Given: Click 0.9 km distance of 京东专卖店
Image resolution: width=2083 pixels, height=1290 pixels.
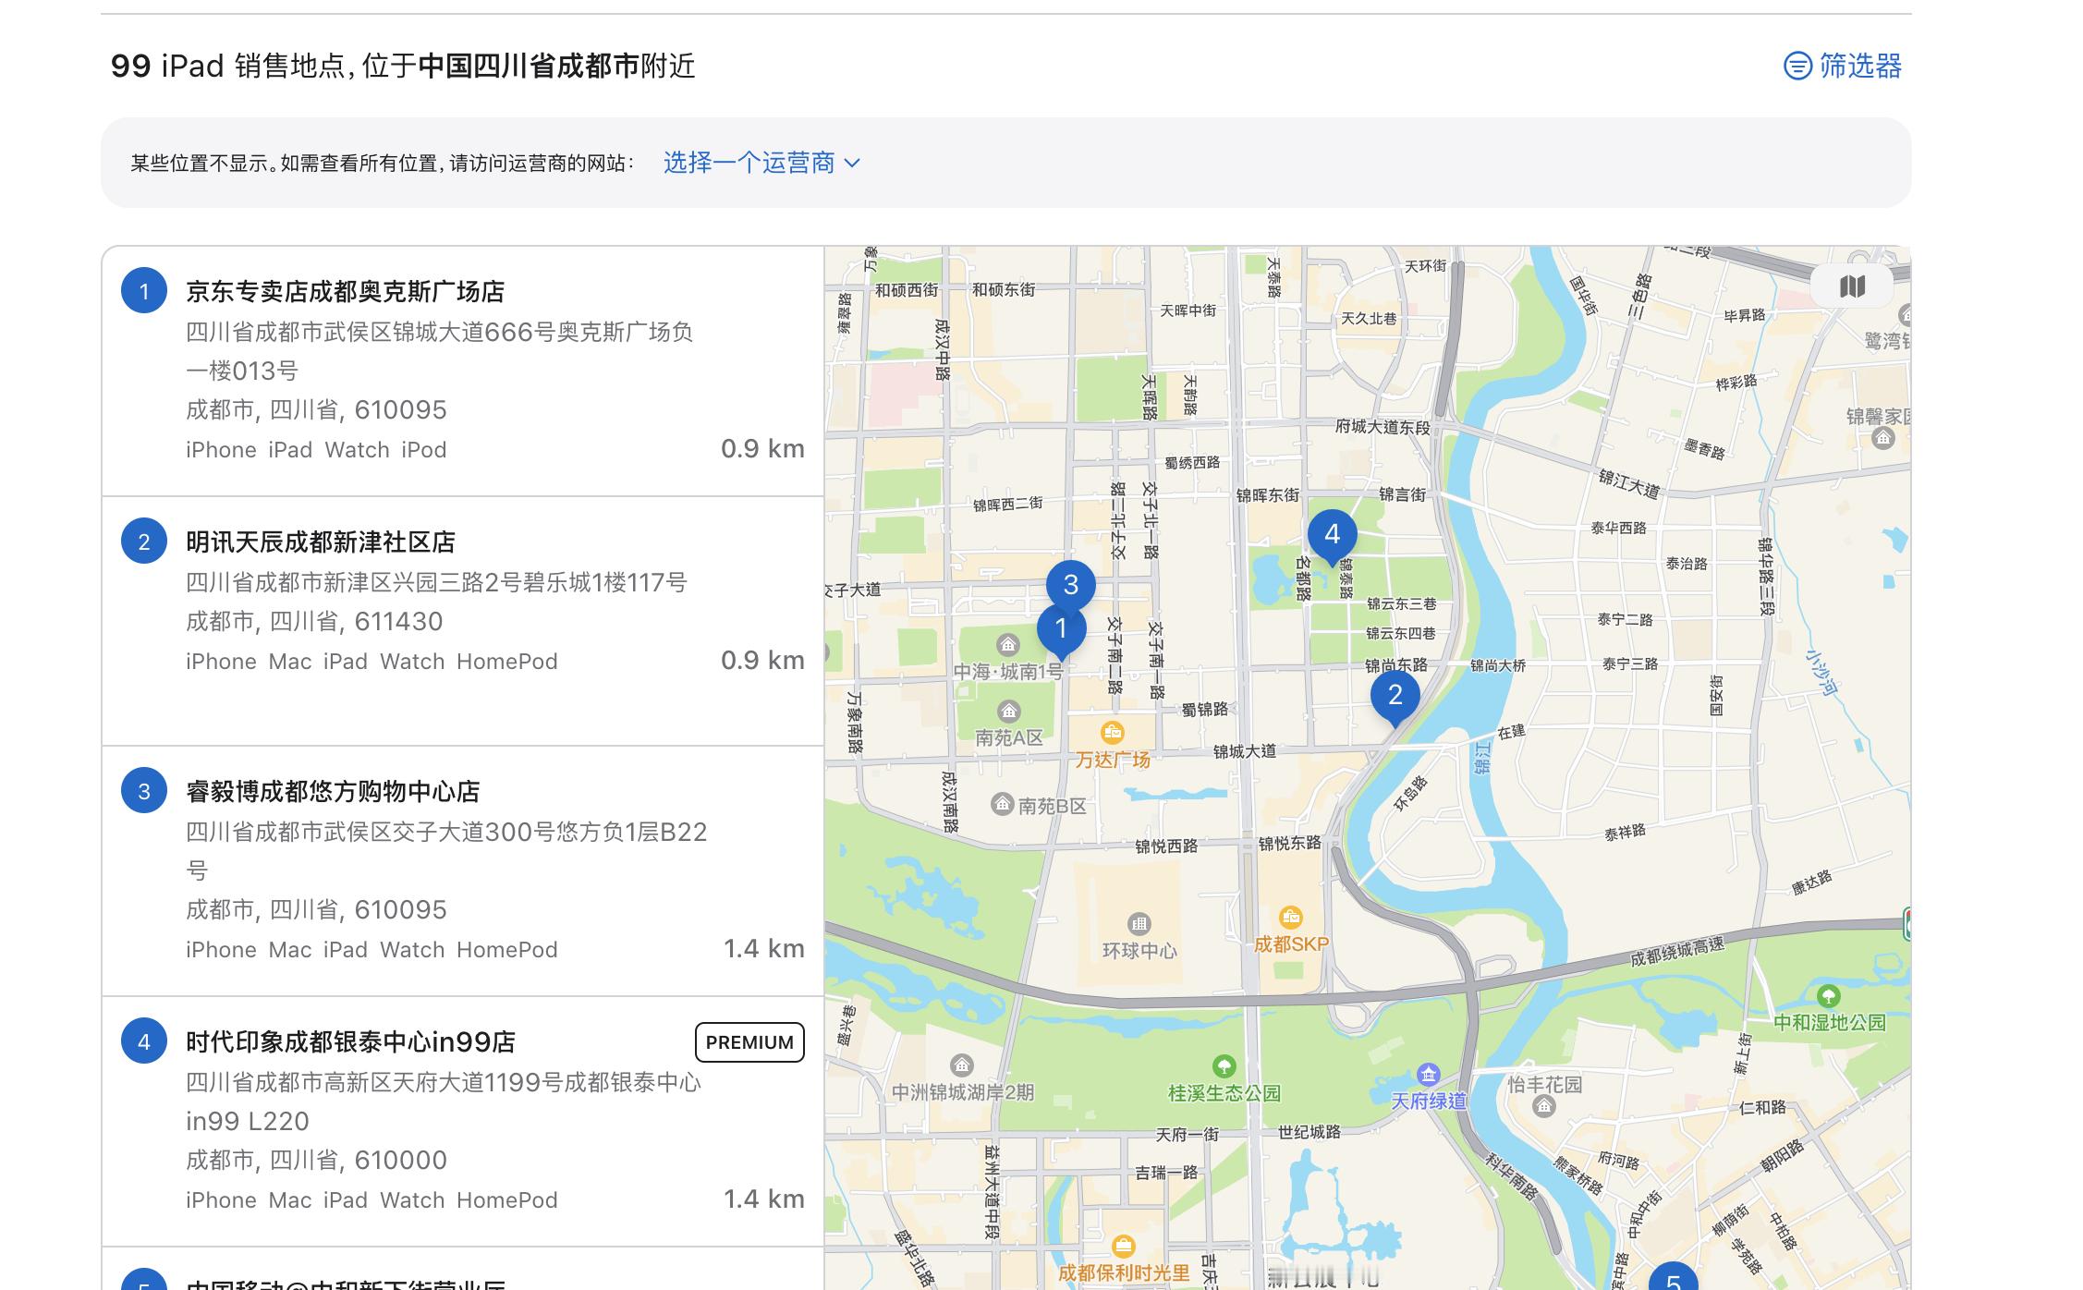Looking at the screenshot, I should (762, 449).
